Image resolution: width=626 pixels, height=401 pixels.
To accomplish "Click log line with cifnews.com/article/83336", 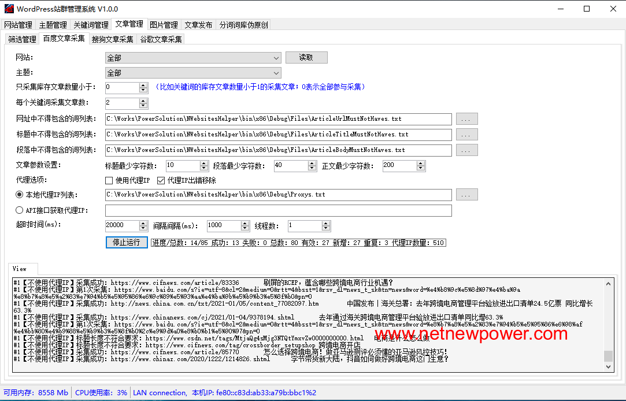I will point(203,283).
